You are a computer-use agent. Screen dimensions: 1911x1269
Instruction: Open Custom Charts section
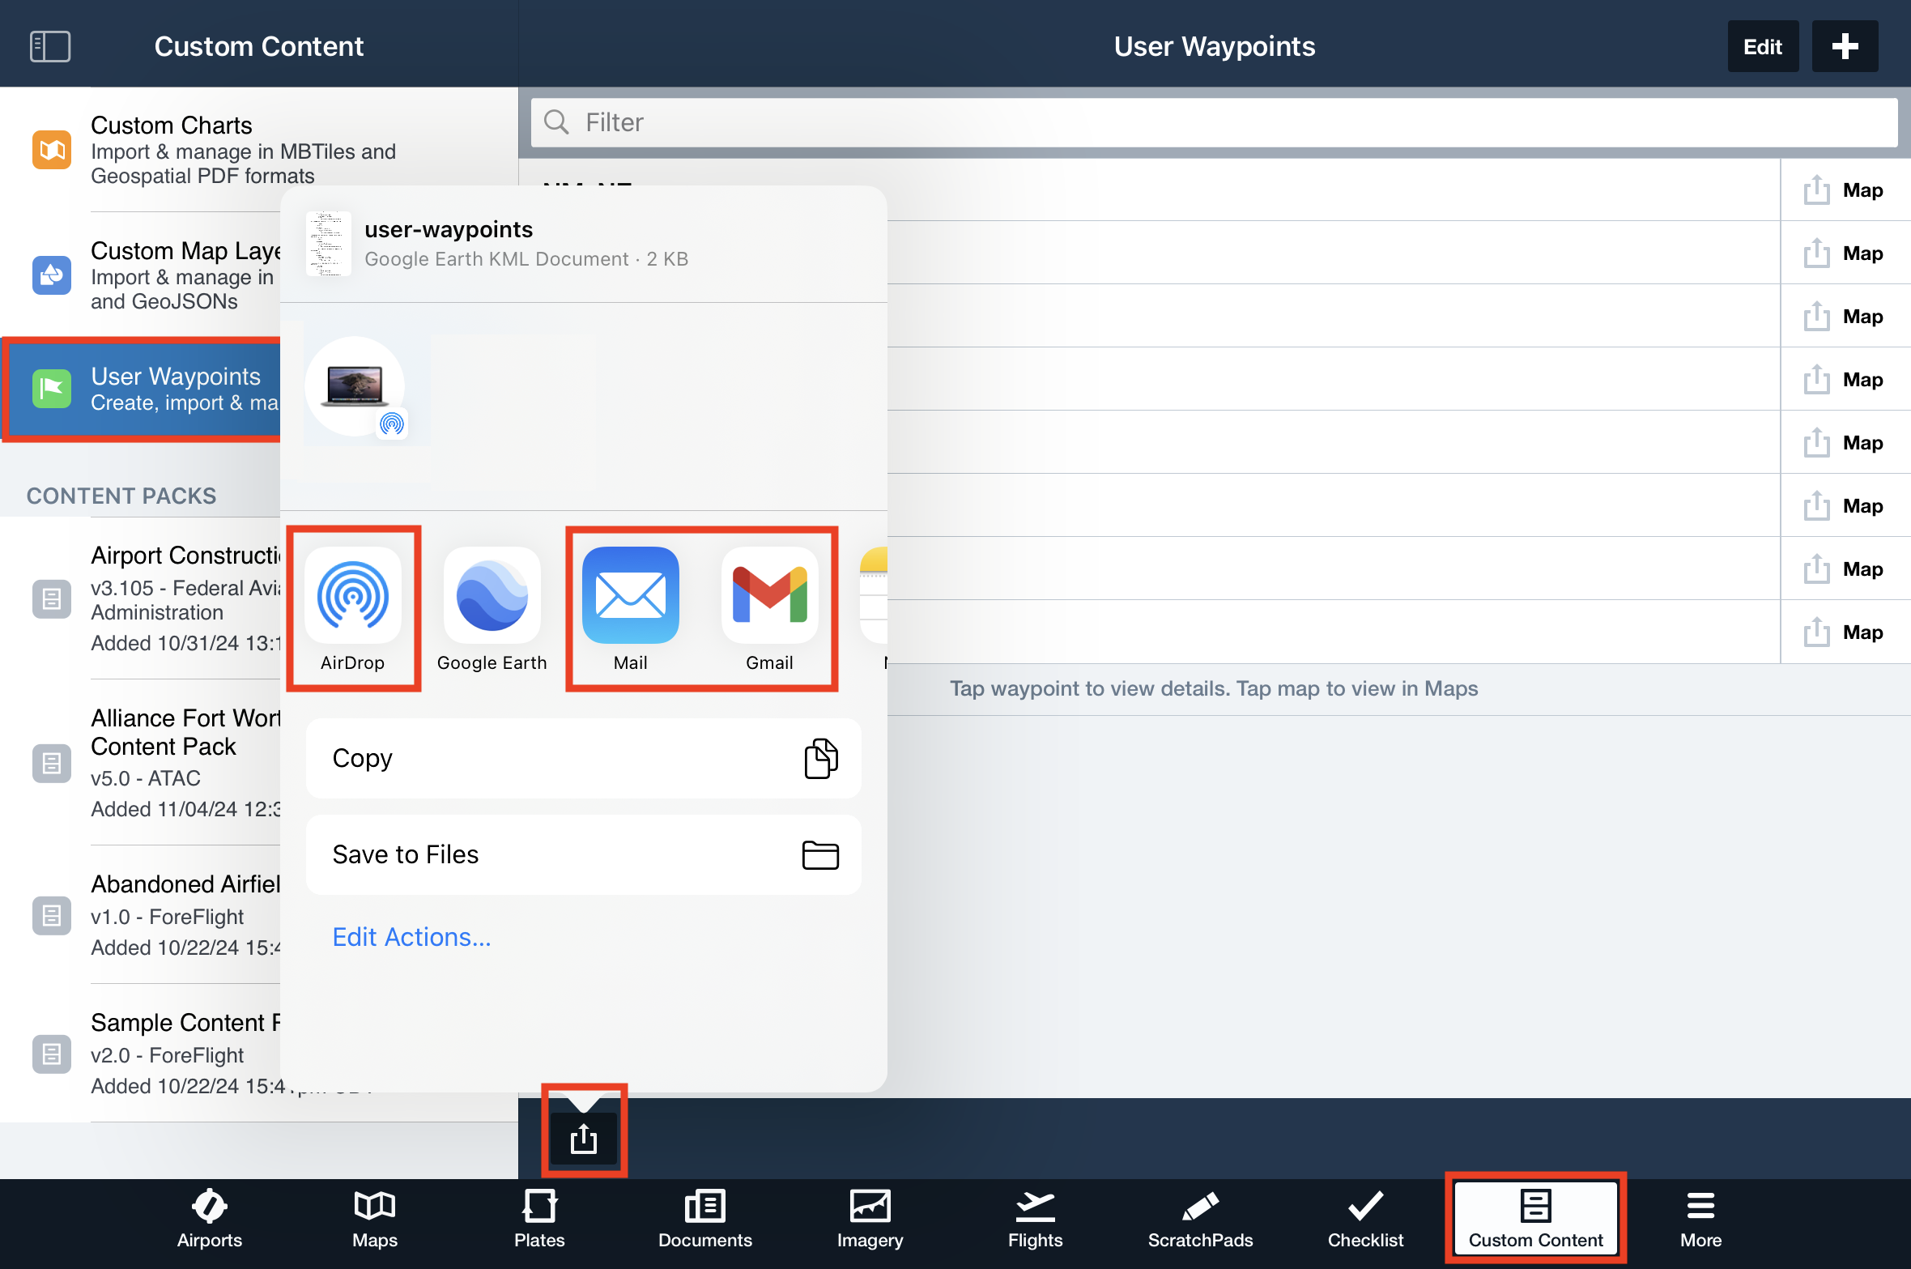[259, 150]
